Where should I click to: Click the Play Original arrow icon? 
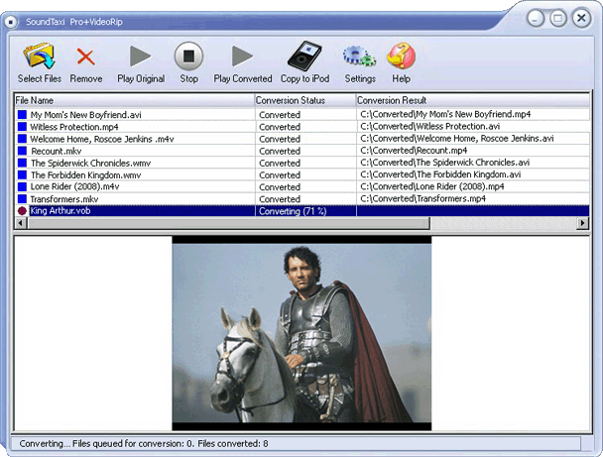click(x=140, y=57)
